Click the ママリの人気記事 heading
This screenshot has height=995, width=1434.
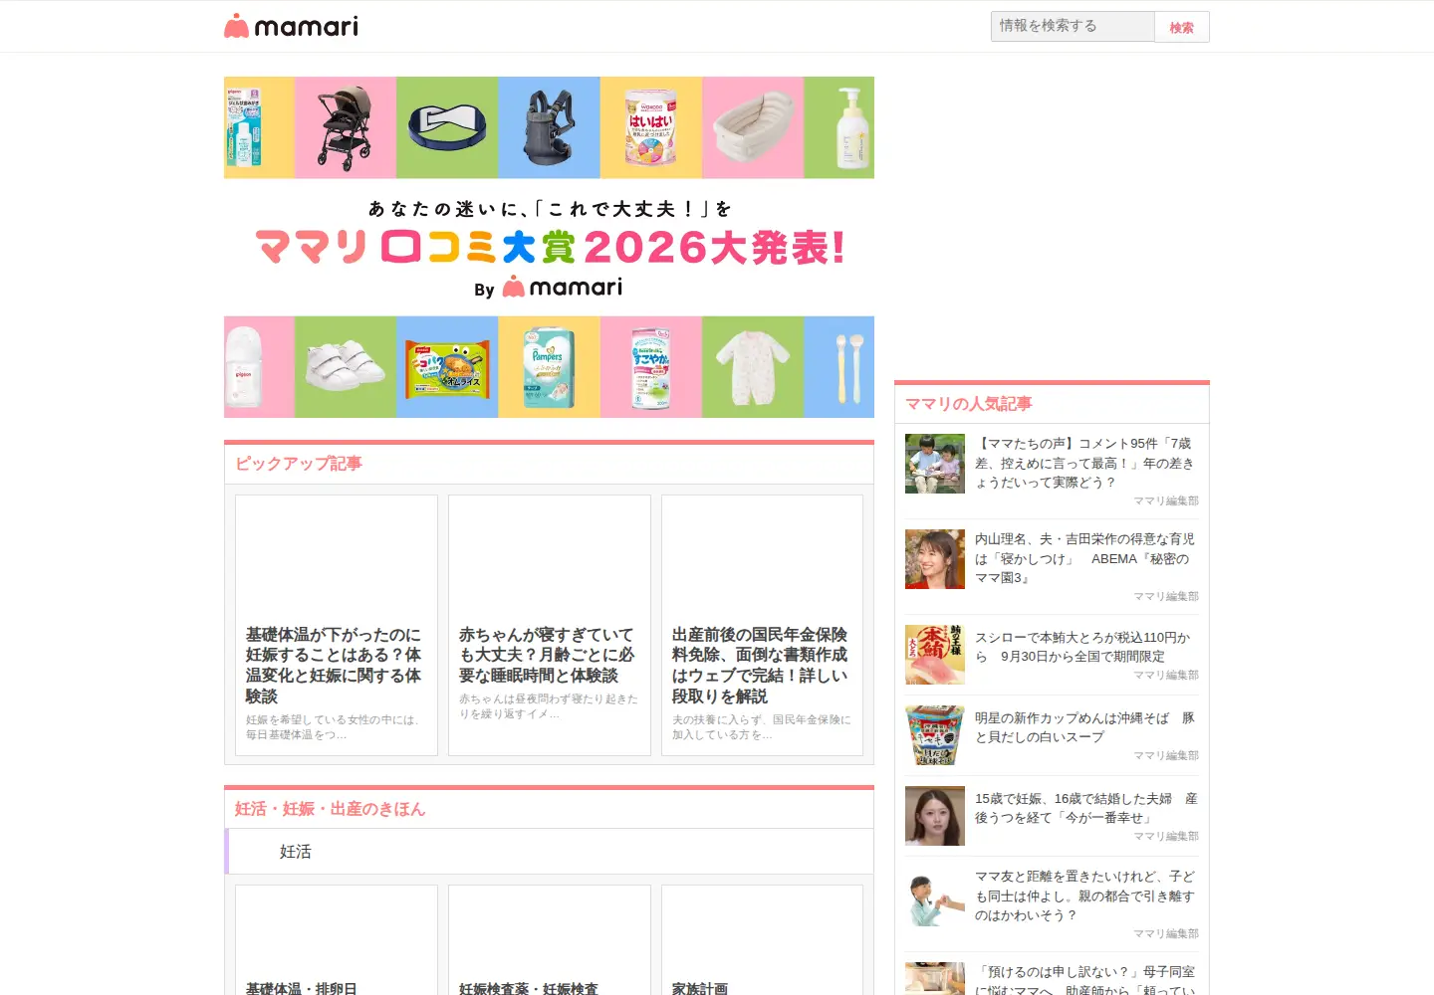(968, 404)
